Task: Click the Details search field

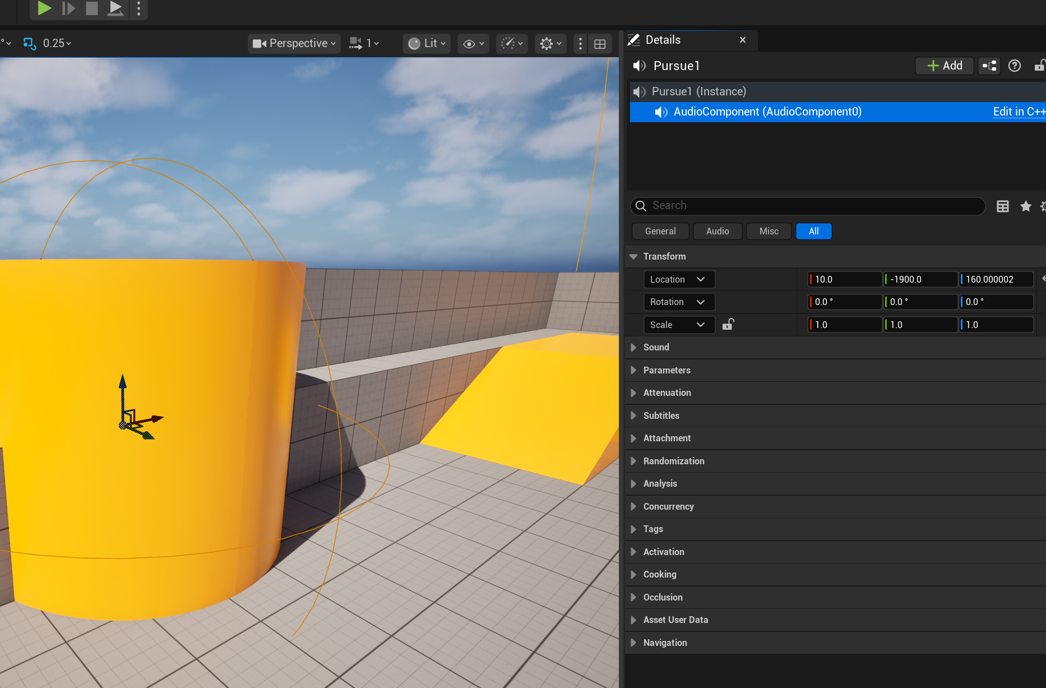Action: tap(807, 206)
